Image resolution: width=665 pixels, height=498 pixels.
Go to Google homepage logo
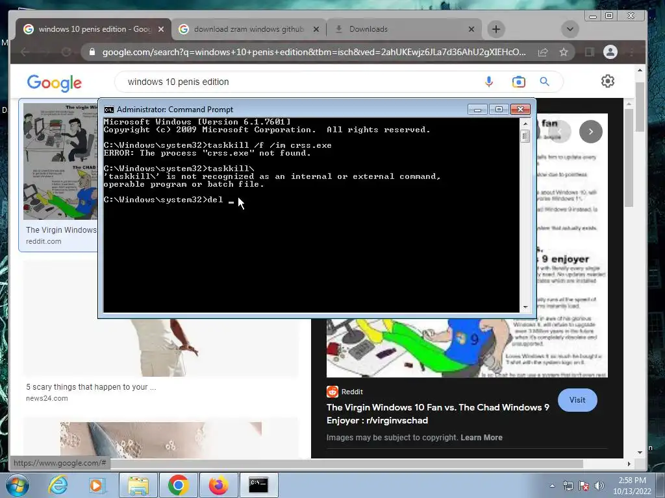coord(55,83)
